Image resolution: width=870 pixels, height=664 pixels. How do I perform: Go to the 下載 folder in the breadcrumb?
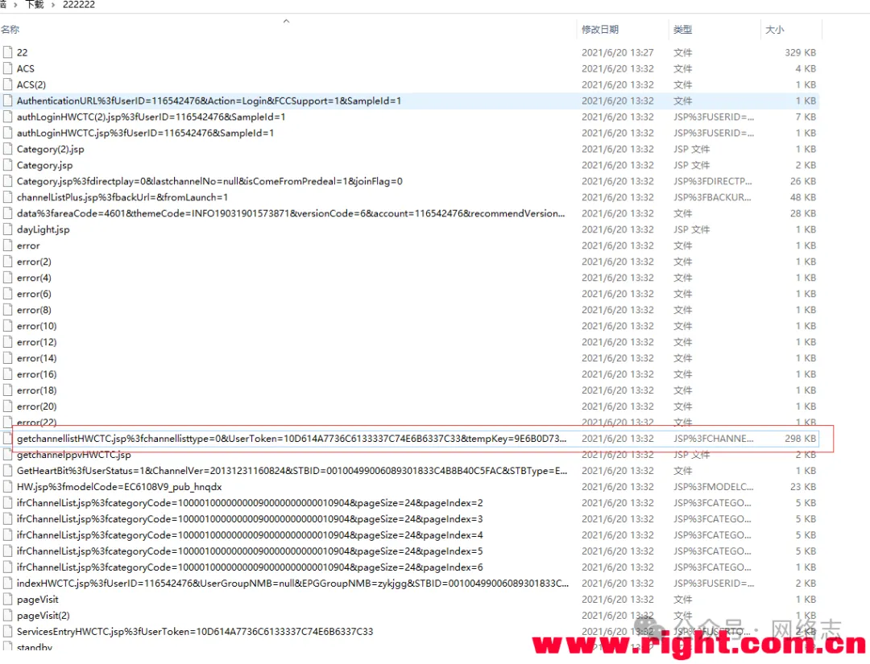[x=35, y=5]
